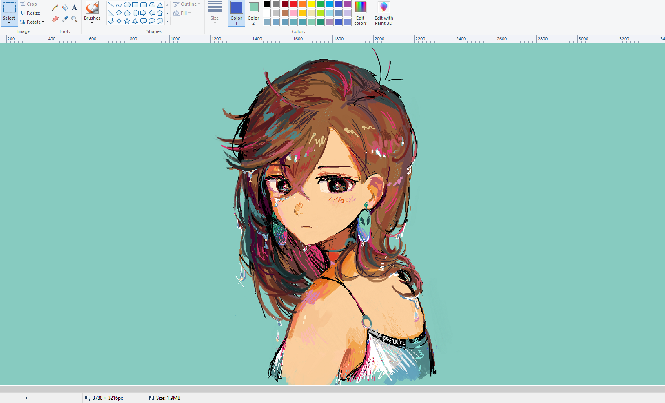The image size is (665, 403).
Task: Select the Pencil tool
Action: pyautogui.click(x=55, y=8)
